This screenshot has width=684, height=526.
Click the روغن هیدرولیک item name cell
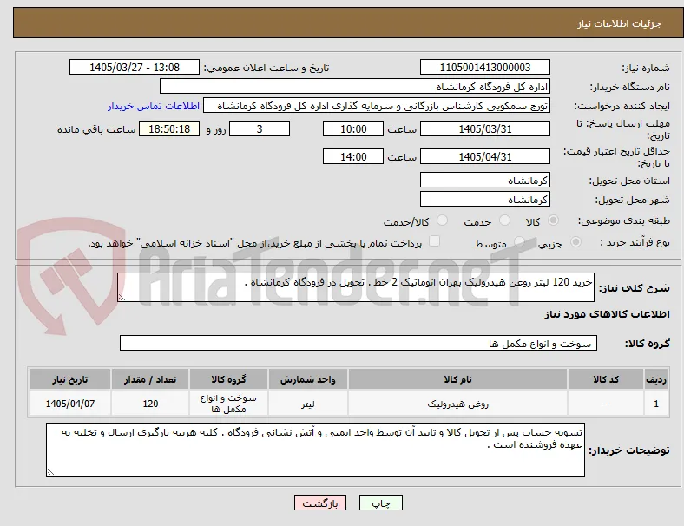[457, 404]
